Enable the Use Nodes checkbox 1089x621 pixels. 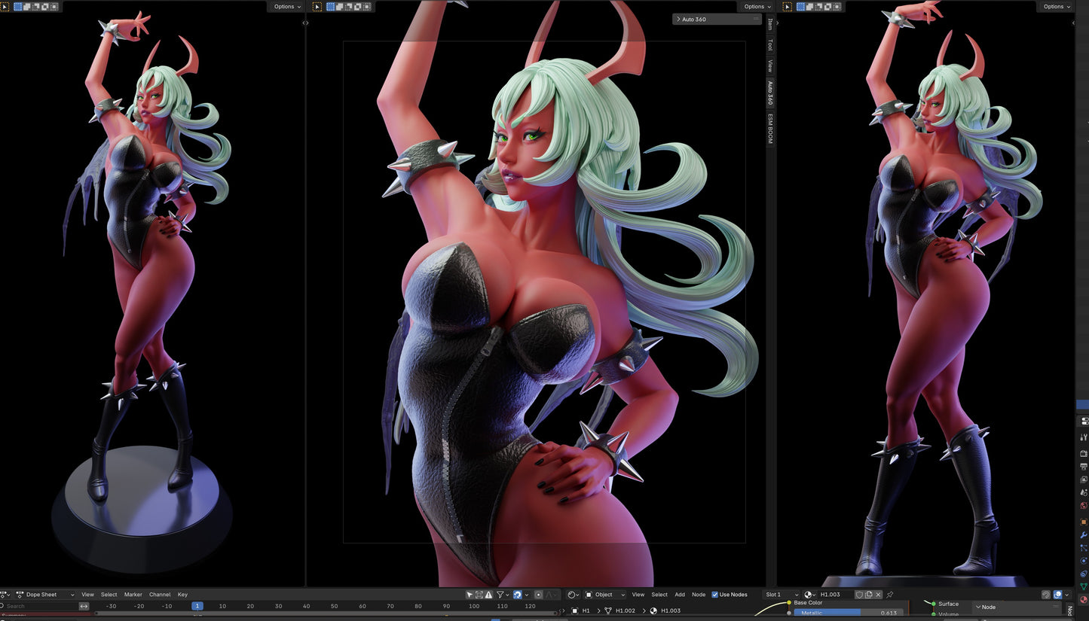tap(714, 595)
